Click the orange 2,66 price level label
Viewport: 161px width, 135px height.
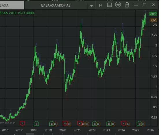(x=153, y=20)
